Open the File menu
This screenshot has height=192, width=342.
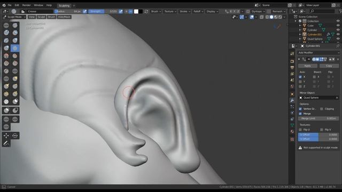tap(10, 5)
